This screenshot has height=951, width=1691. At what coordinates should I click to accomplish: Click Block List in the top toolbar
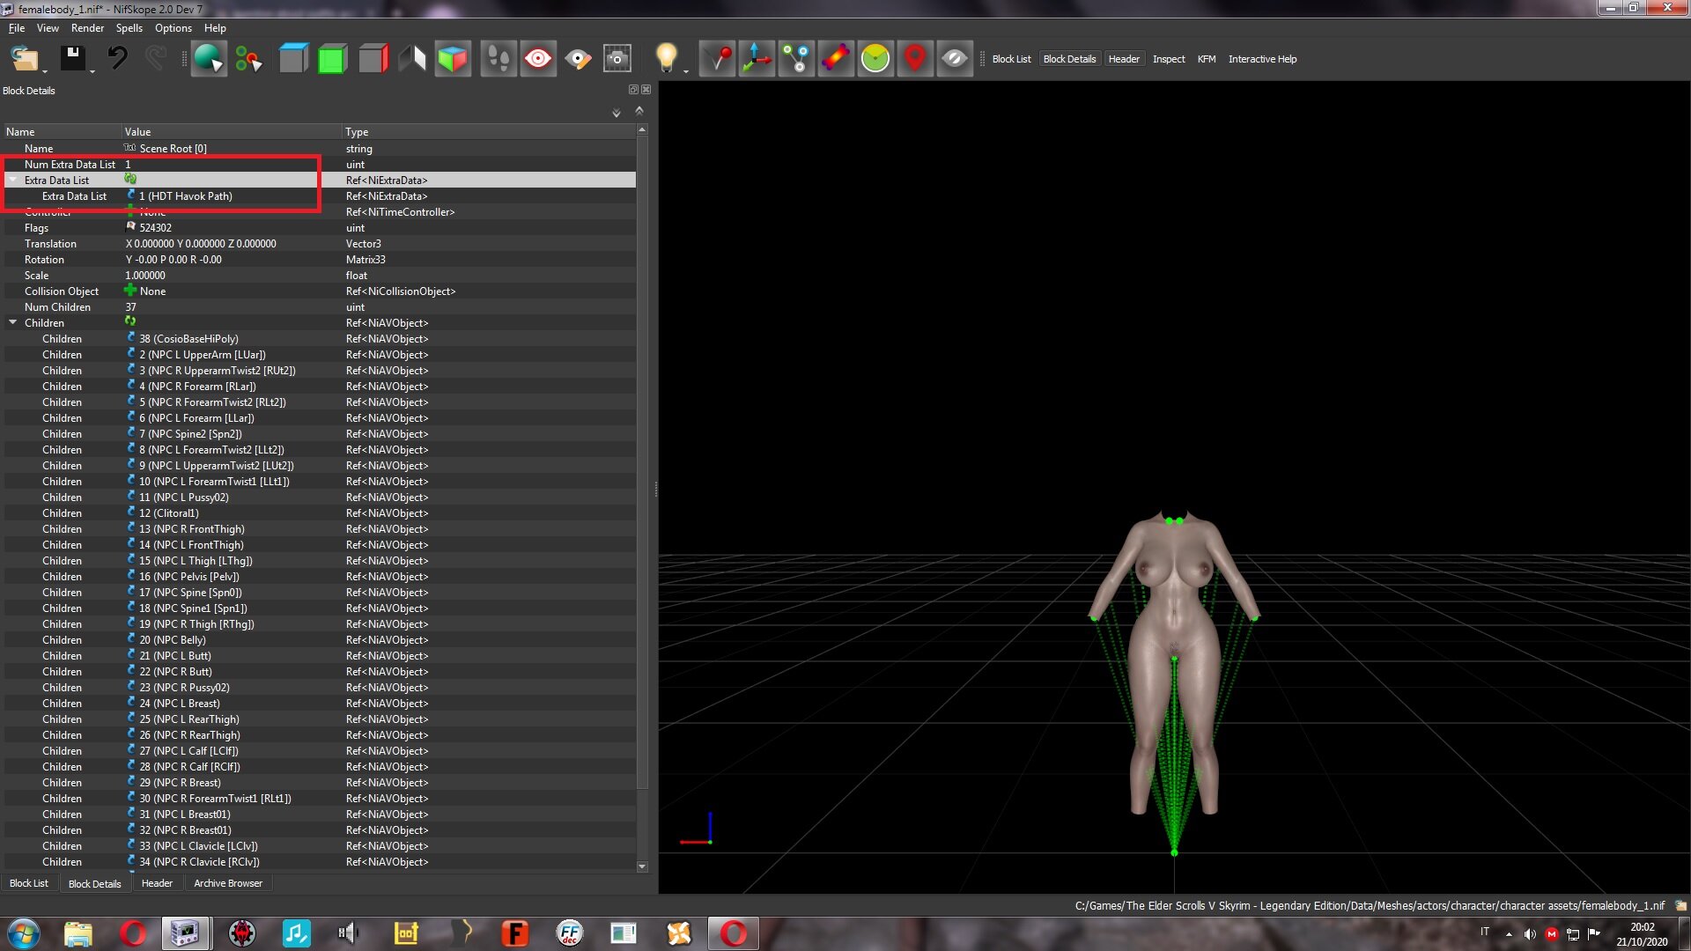click(x=1011, y=59)
